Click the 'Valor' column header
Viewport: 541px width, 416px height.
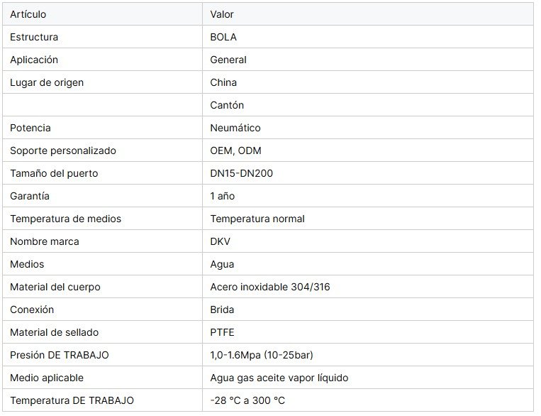pyautogui.click(x=222, y=14)
